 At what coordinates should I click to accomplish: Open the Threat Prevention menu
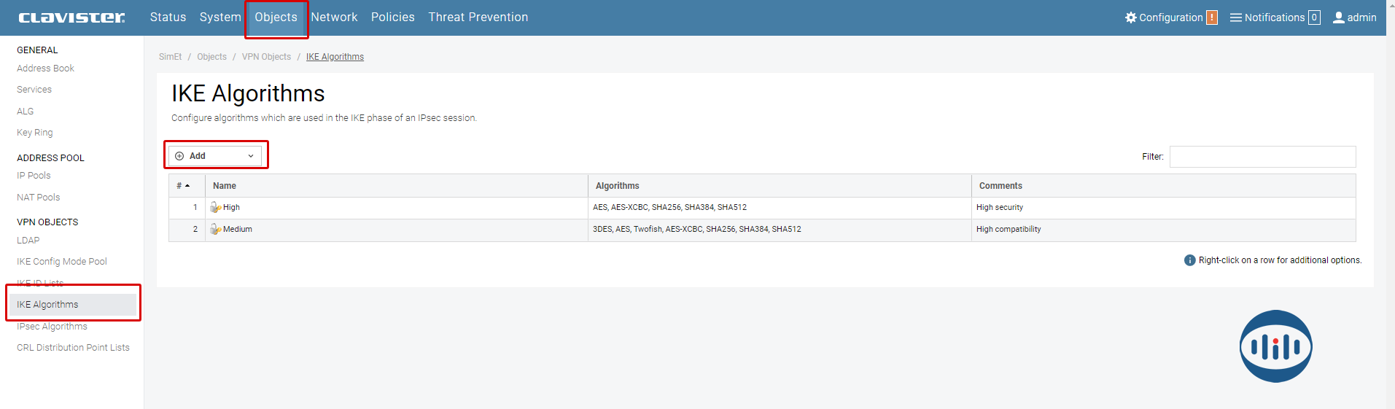click(478, 17)
